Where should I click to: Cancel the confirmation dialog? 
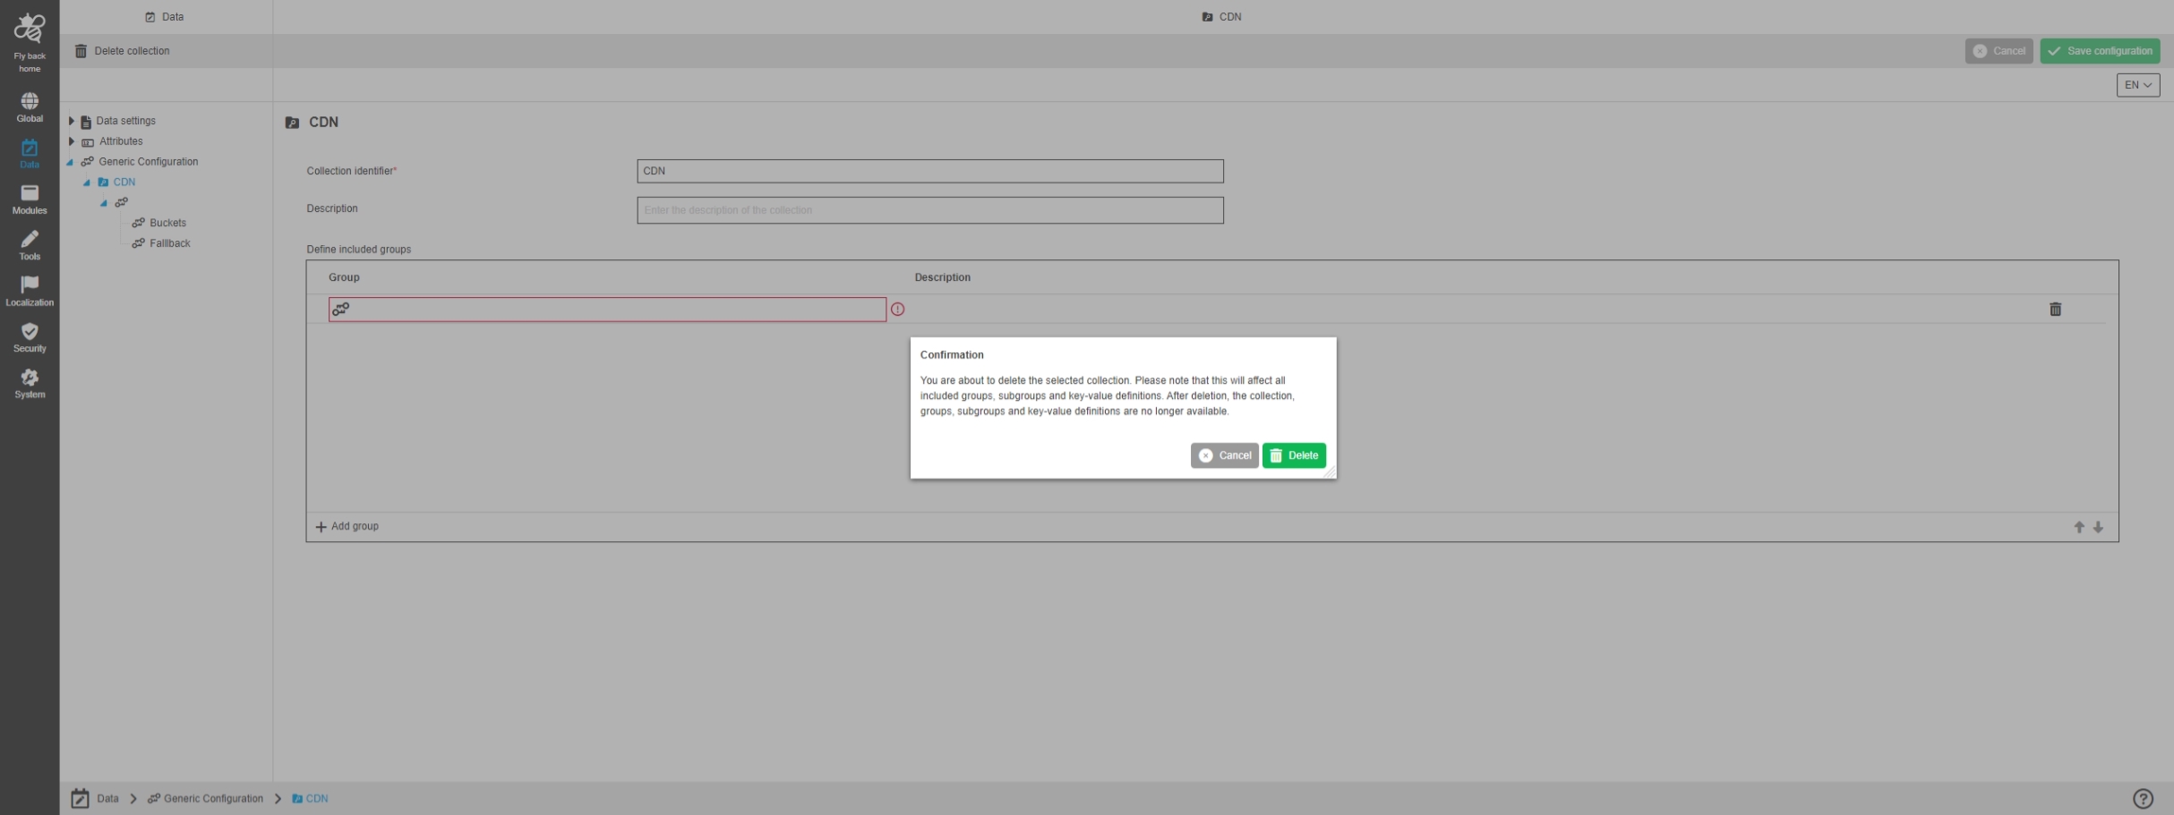(1224, 455)
